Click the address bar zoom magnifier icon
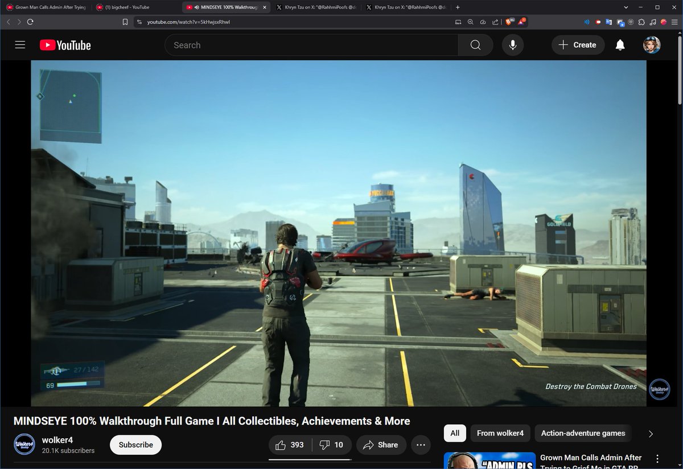The width and height of the screenshot is (683, 469). point(470,22)
